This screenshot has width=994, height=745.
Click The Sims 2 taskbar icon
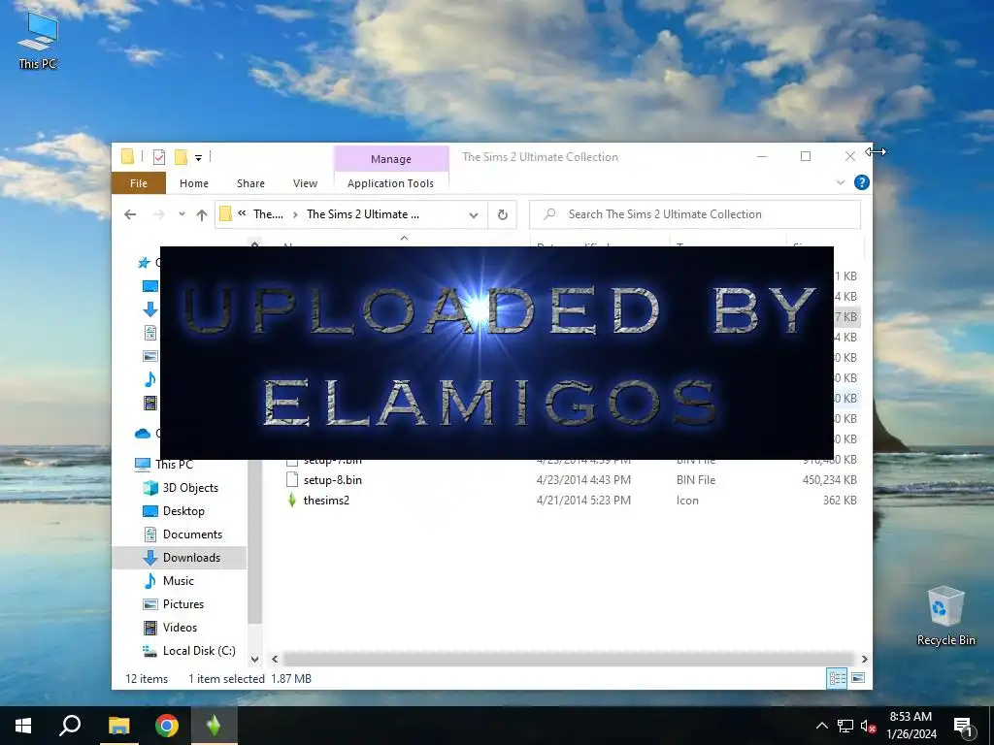215,726
